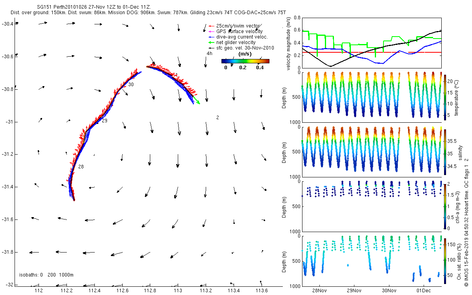
Task: Click the '112' longitude tick label
Action: pos(39,291)
